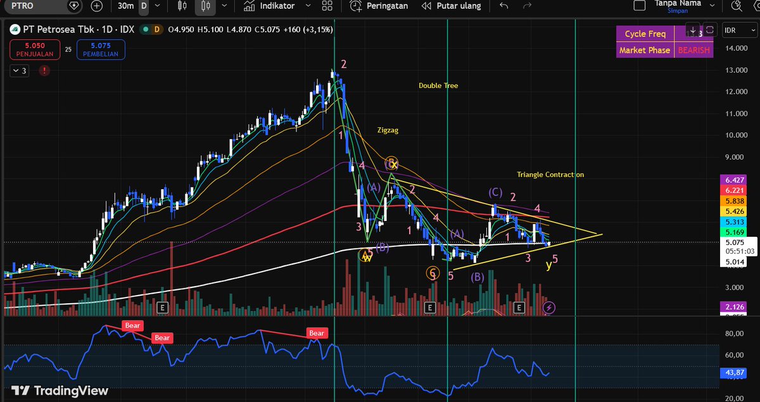The height and width of the screenshot is (402, 760).
Task: Choose the highlighted candles chart style
Action: point(205,6)
